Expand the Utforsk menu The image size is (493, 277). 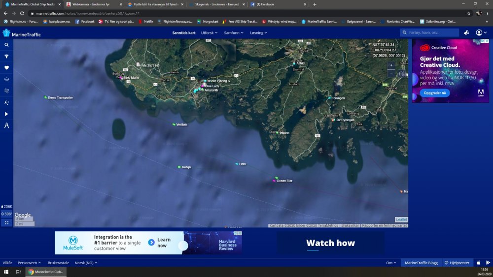pos(209,32)
